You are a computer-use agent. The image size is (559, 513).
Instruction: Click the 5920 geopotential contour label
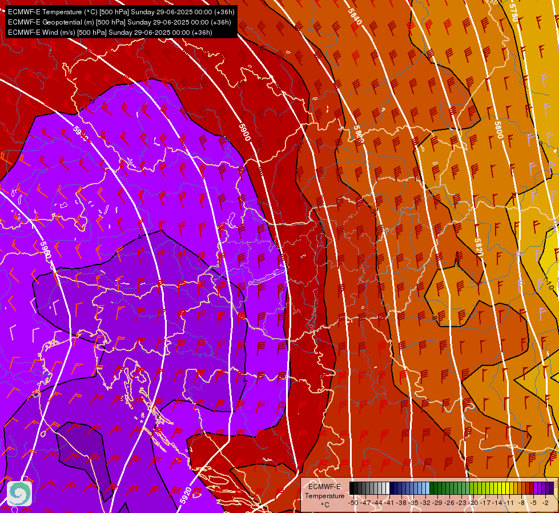click(186, 495)
